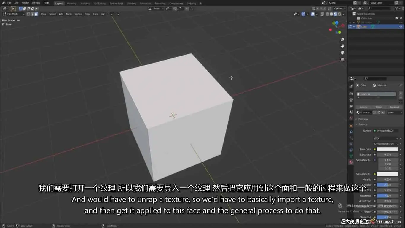Click the Roughness 0.500 slider
405x228 pixels.
click(388, 196)
